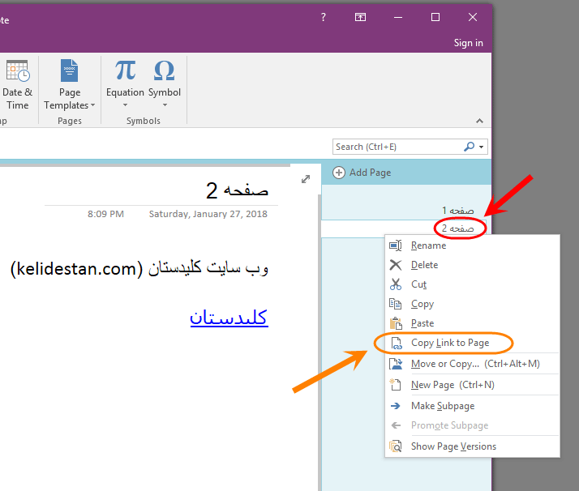Select Copy Link to Page
579x491 pixels.
click(472, 343)
